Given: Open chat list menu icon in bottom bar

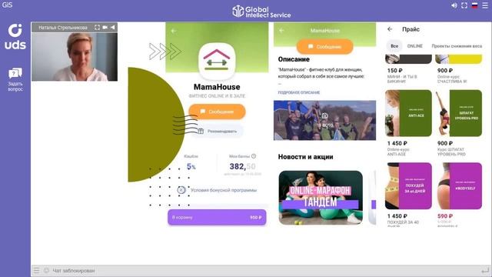Looking at the screenshot, I should pyautogui.click(x=36, y=270).
